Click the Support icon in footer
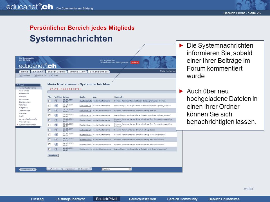The width and height of the screenshot is (270, 202). click(79, 169)
